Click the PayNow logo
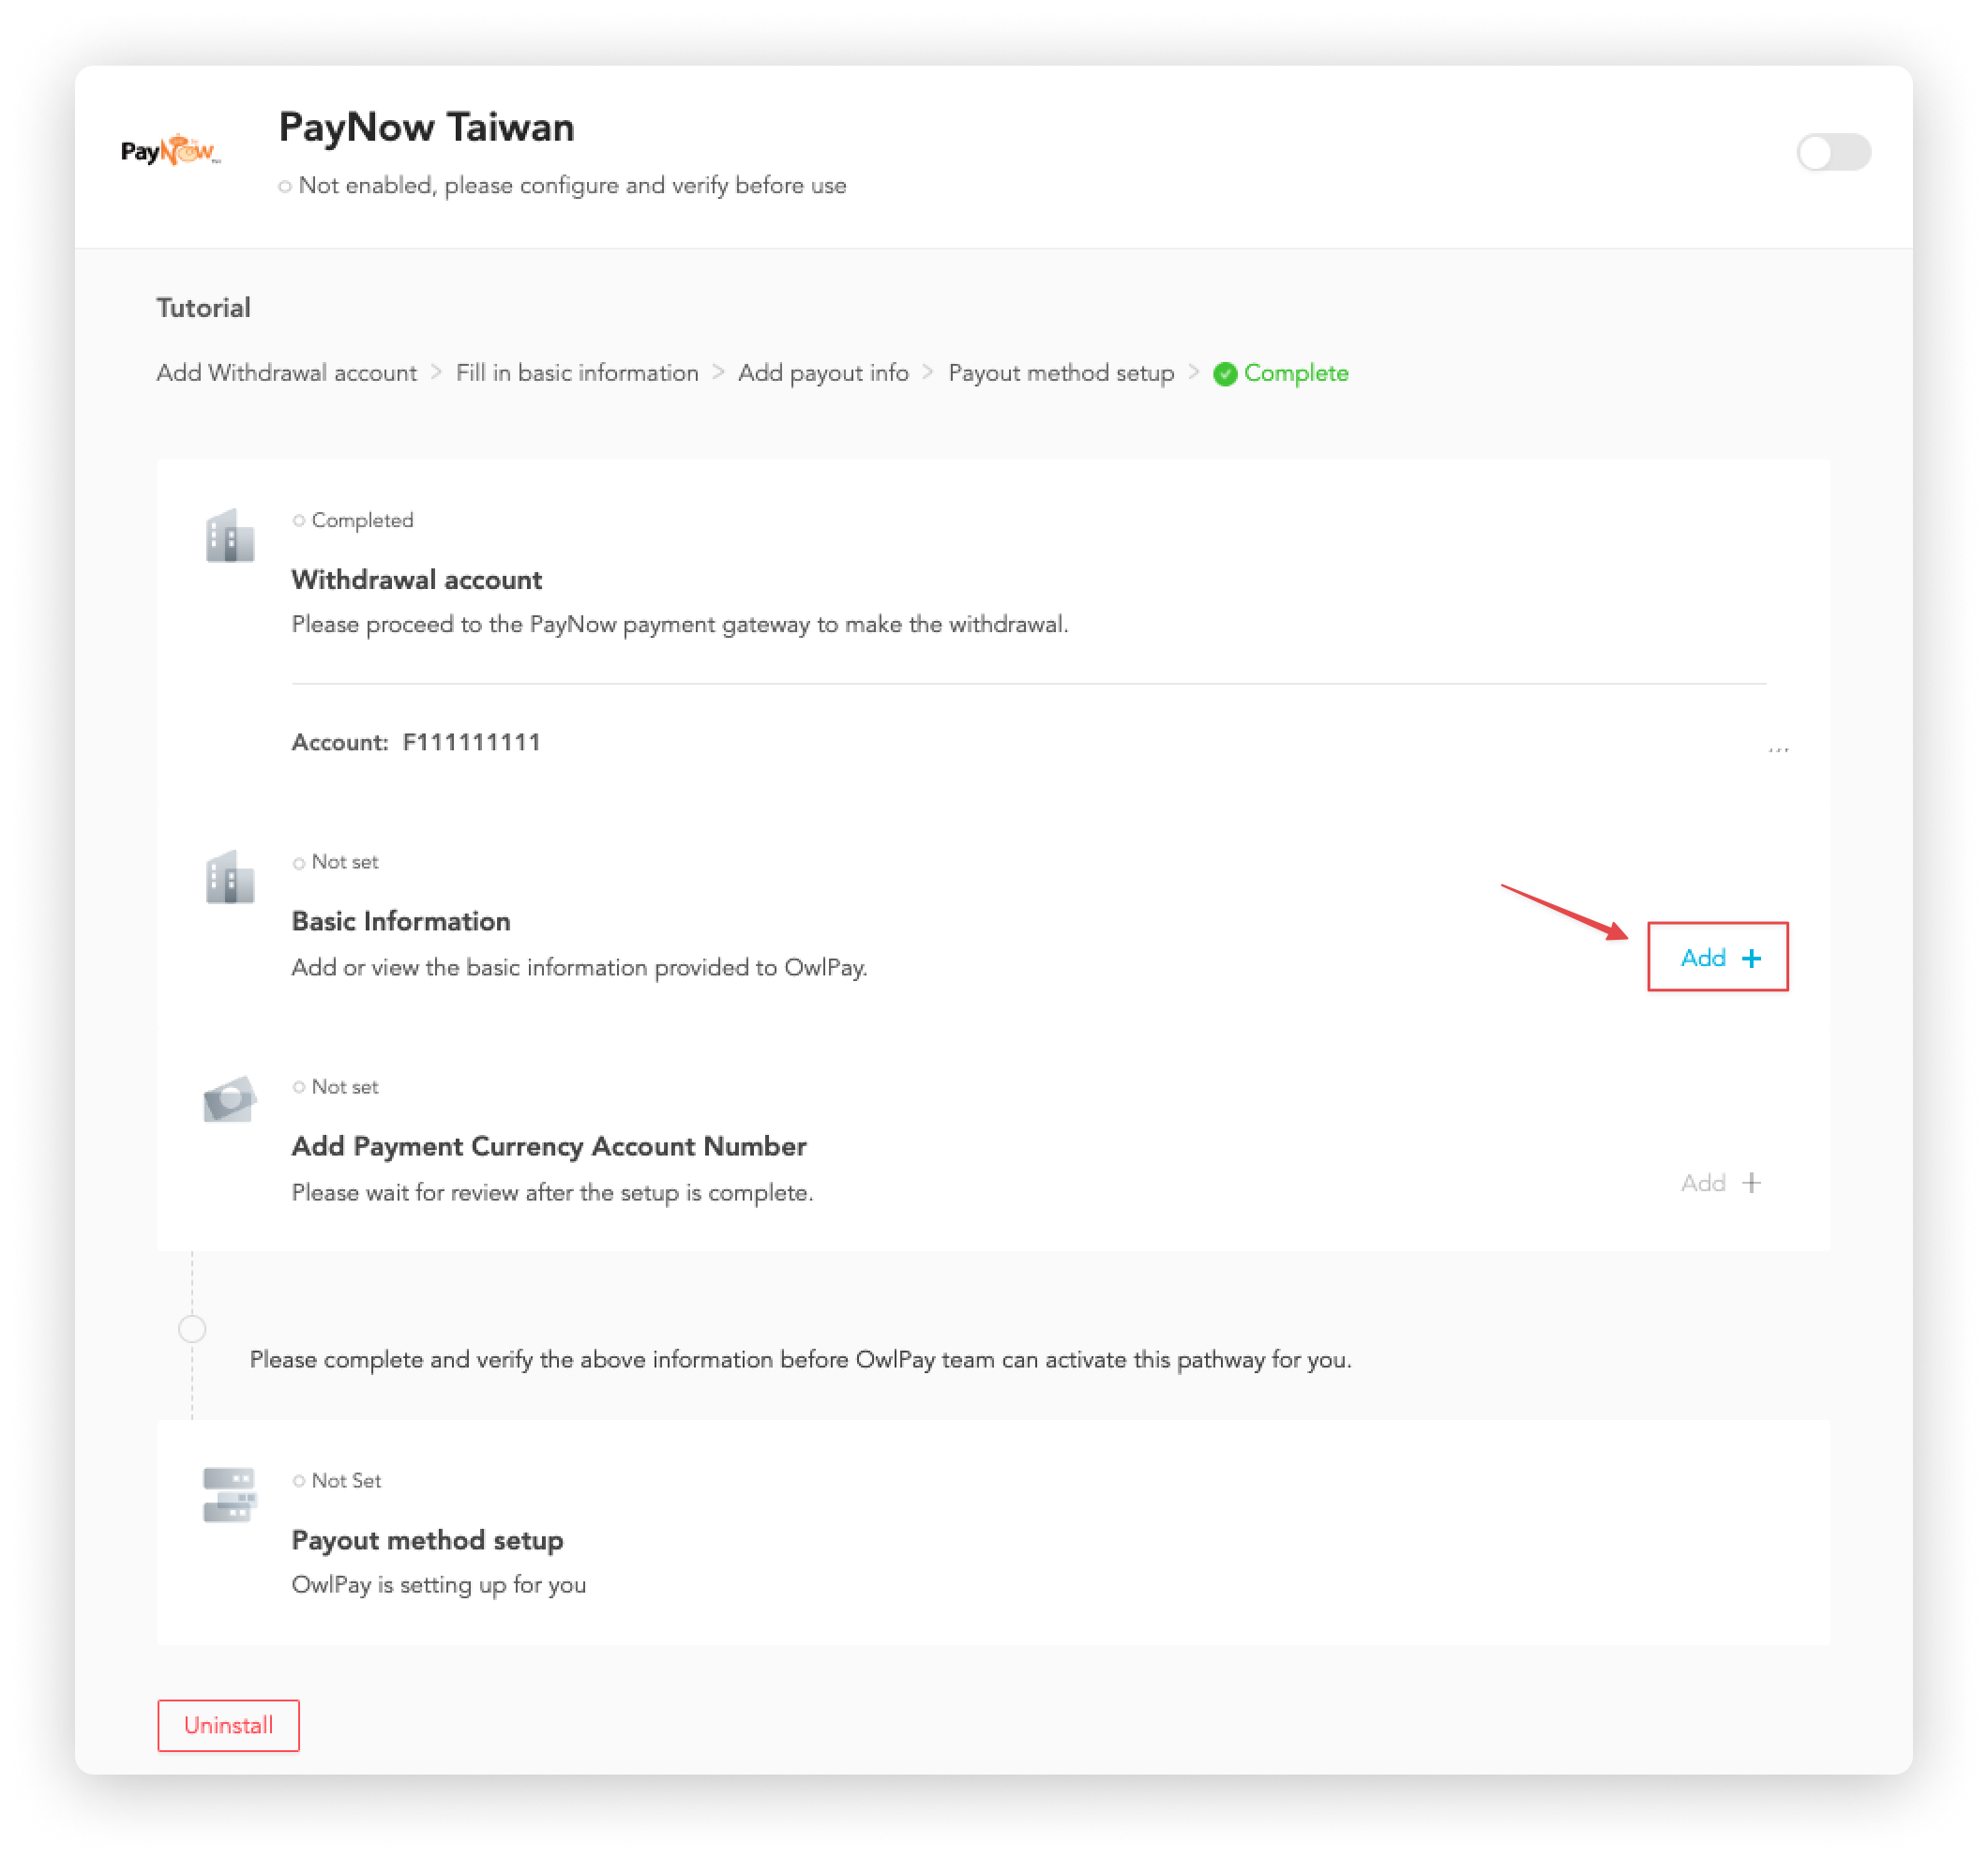The width and height of the screenshot is (1988, 1859). tap(170, 150)
